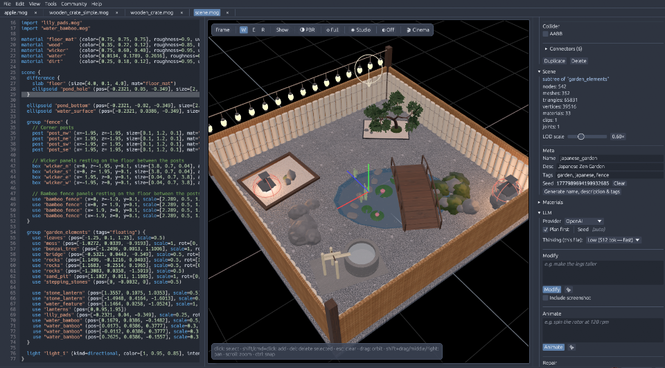Image resolution: width=665 pixels, height=368 pixels.
Task: Click the Full render quality button
Action: pos(332,30)
